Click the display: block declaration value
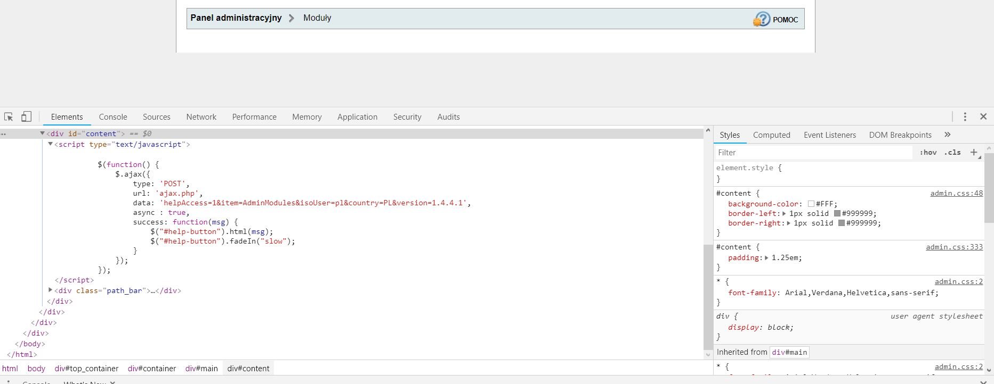The image size is (994, 384). 779,328
